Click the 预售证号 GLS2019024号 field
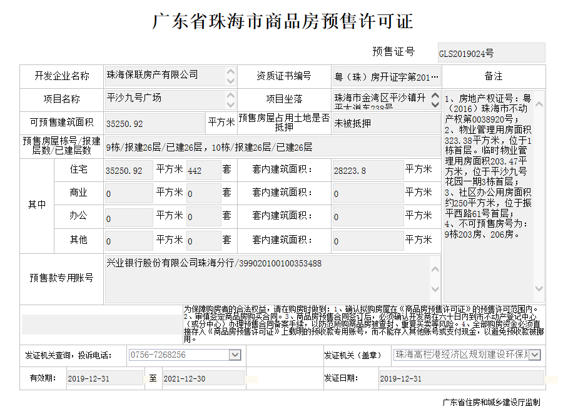The image size is (563, 409). [x=490, y=53]
